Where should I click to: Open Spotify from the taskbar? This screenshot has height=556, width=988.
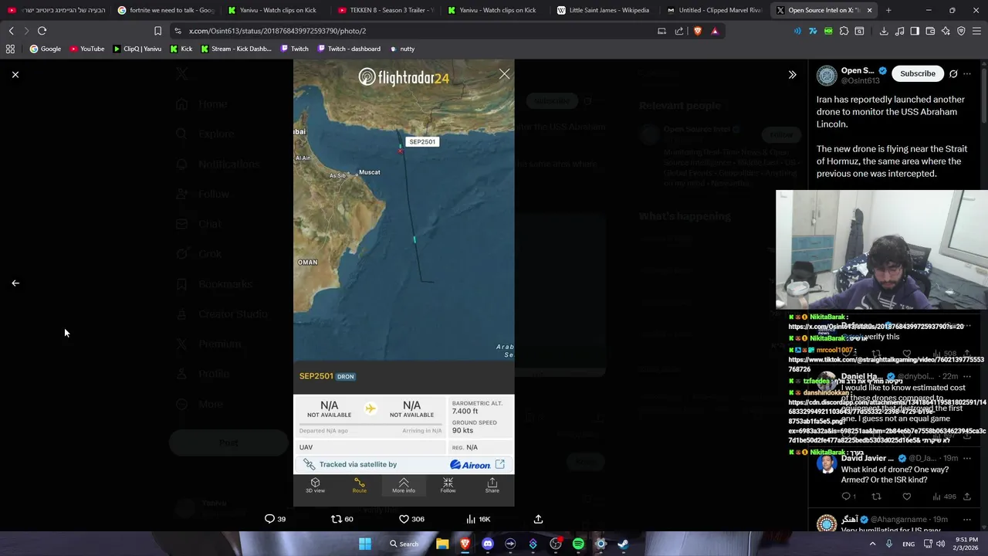pos(578,544)
